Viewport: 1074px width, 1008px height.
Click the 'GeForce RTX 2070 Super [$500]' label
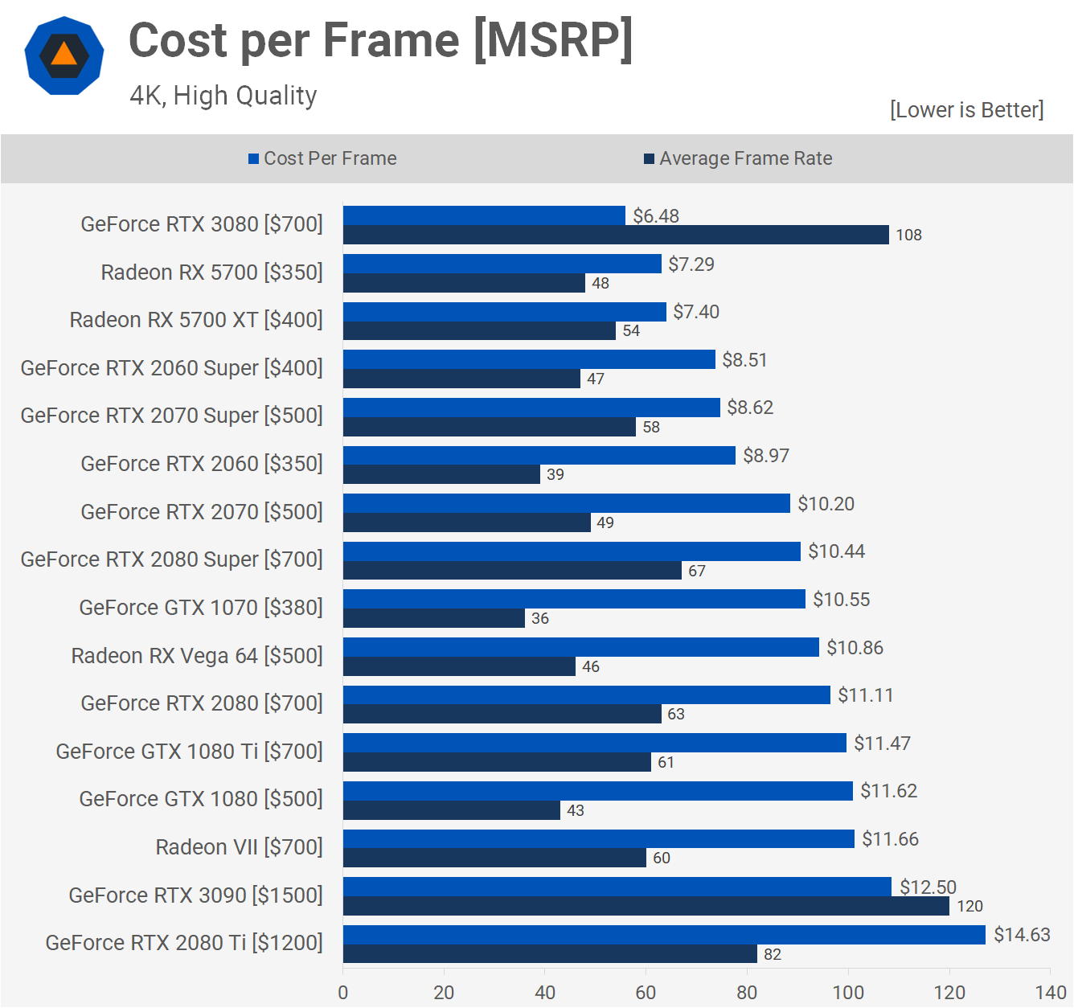(172, 416)
